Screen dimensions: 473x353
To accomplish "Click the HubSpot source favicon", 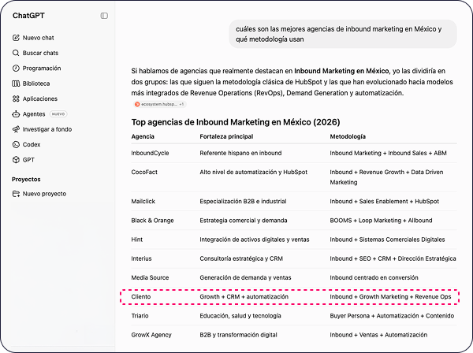I will 137,104.
